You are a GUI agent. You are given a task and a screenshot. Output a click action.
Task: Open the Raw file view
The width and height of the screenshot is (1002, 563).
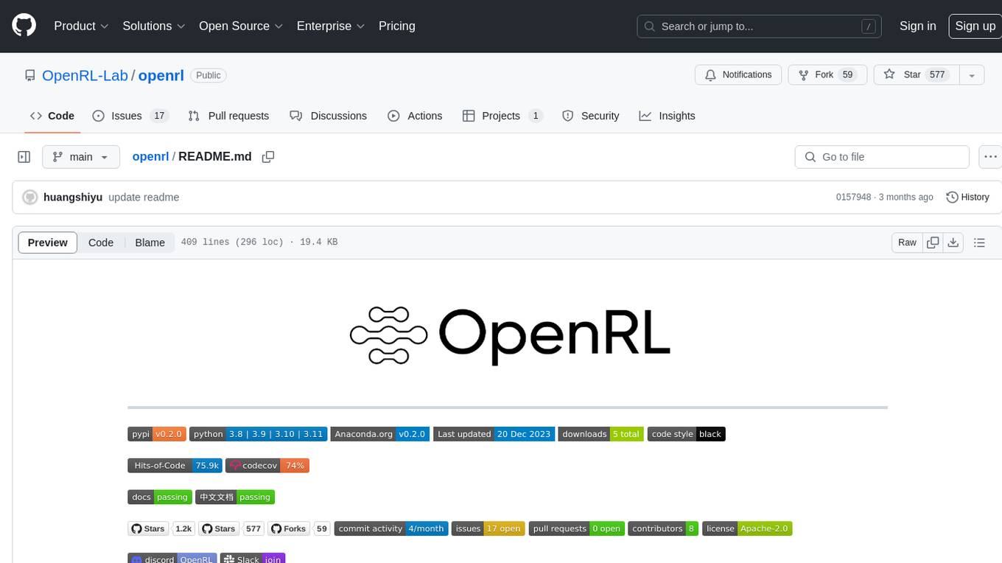tap(907, 242)
